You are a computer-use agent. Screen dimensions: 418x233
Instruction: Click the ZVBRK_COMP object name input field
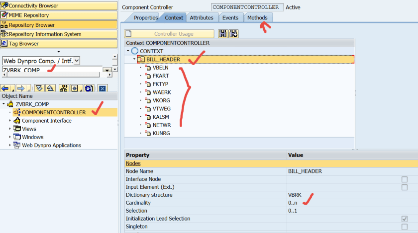point(50,70)
